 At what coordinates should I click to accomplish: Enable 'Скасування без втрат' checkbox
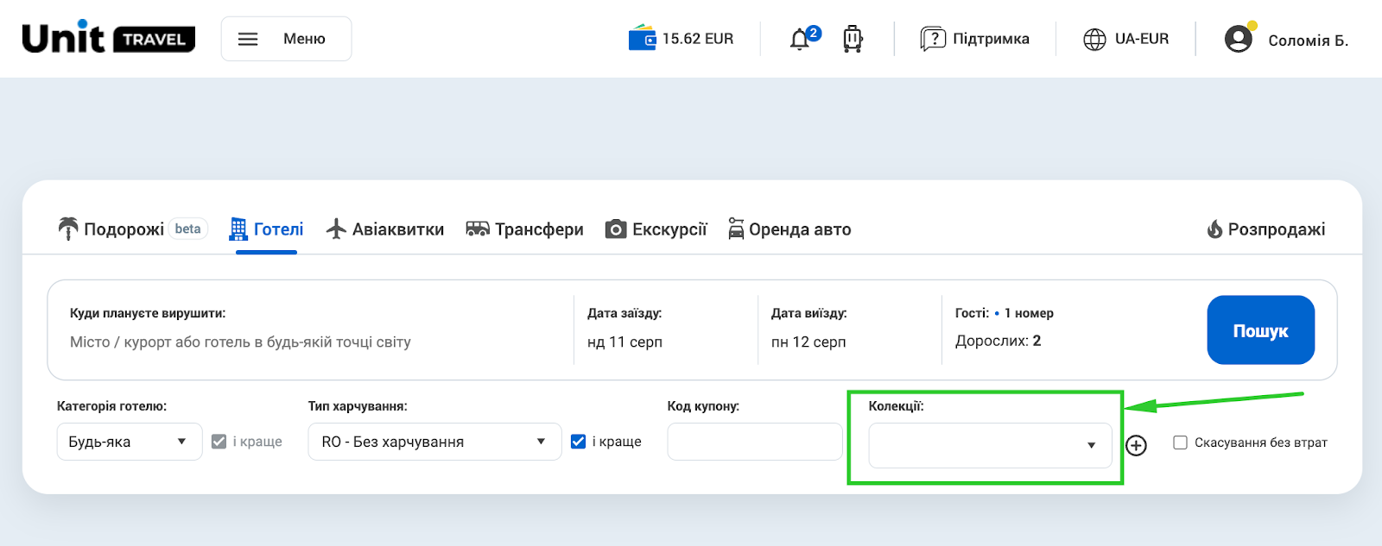[x=1180, y=442]
